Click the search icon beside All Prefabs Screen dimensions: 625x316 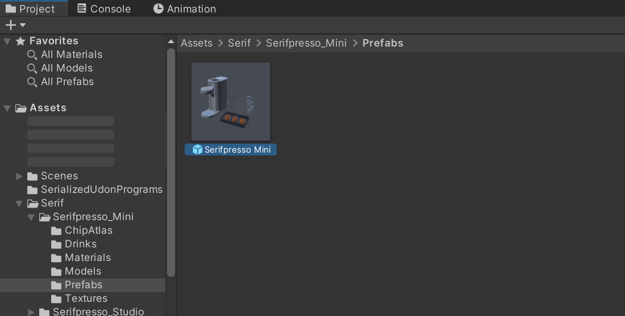tap(32, 82)
